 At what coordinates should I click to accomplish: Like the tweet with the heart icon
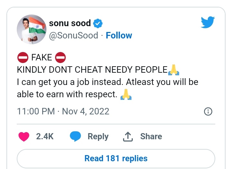coord(24,137)
